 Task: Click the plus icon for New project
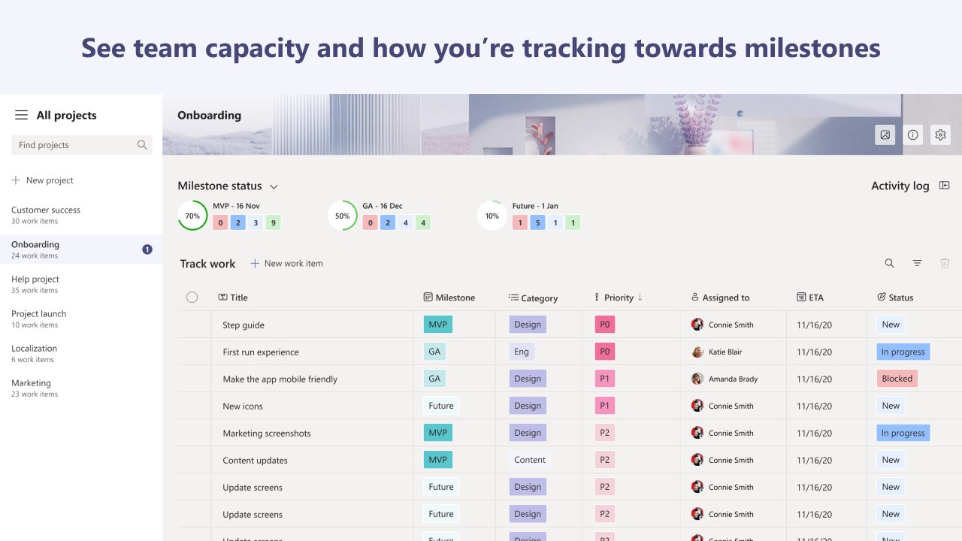(16, 180)
